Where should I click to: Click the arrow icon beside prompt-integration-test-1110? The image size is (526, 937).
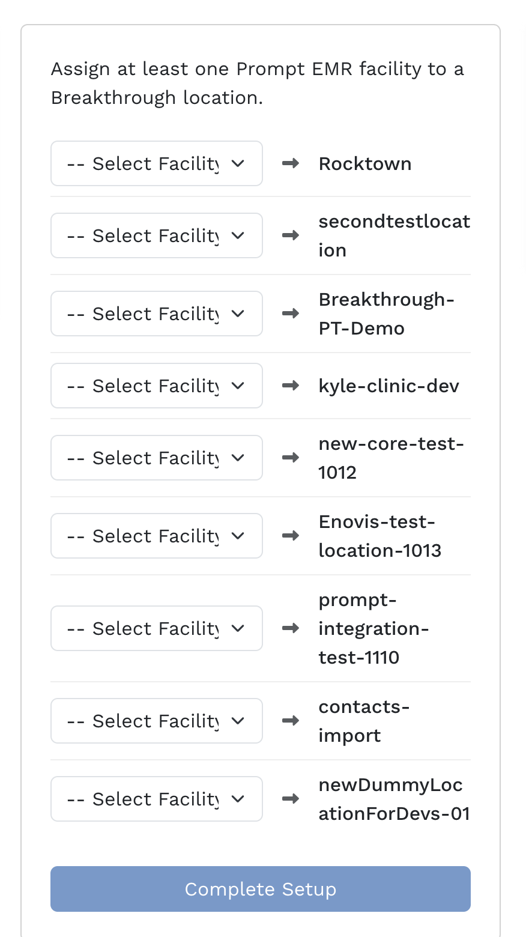[291, 628]
